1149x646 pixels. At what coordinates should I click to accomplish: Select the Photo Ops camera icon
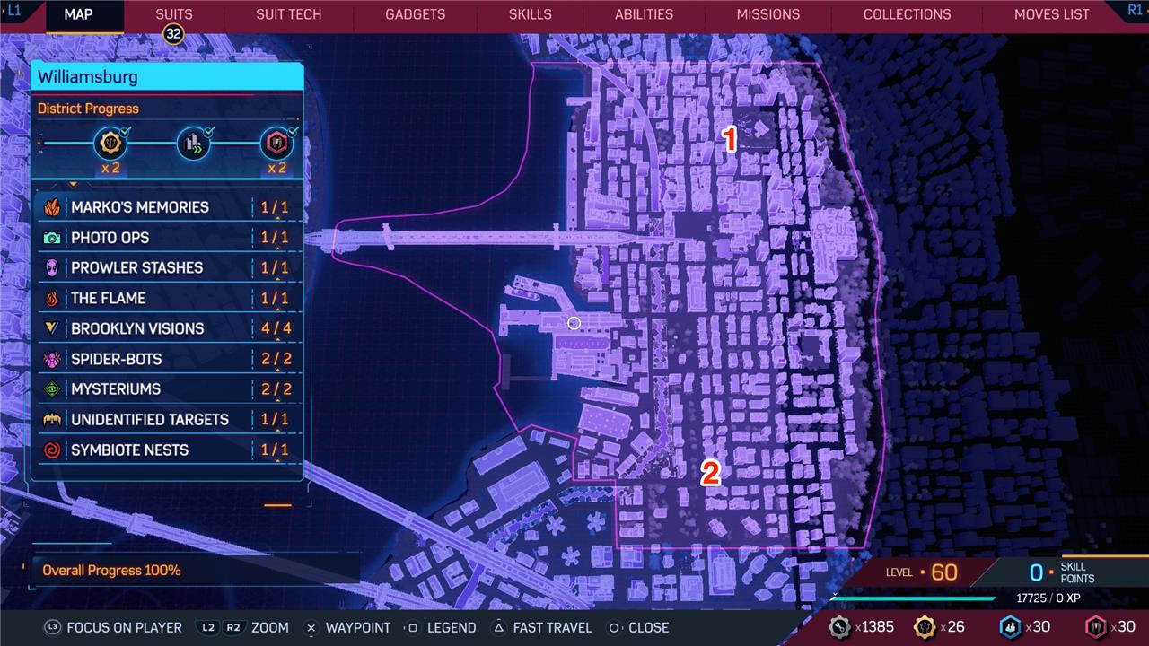pos(52,238)
